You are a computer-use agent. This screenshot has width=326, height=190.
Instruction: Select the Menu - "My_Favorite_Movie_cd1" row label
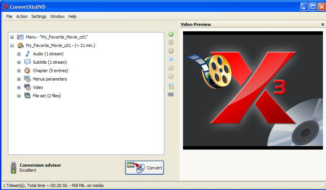(57, 37)
